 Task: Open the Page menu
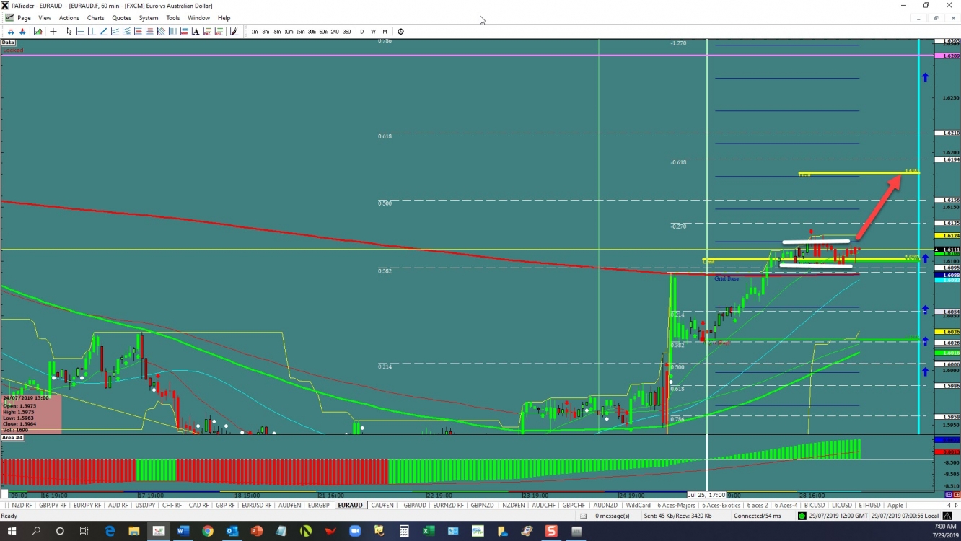24,18
